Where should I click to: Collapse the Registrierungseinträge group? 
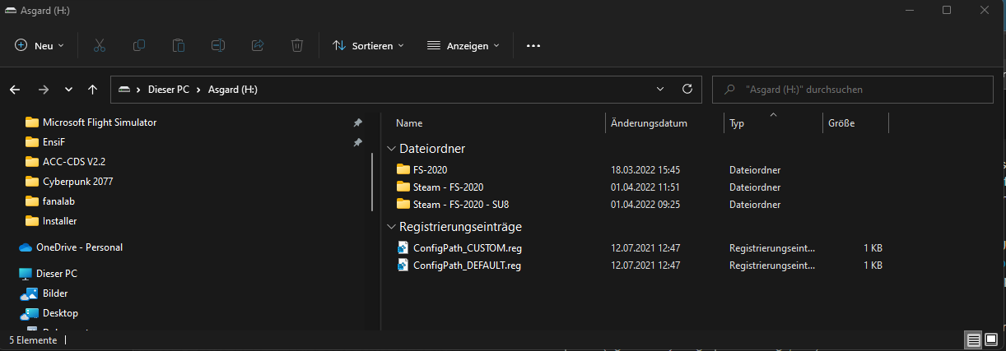click(x=391, y=227)
